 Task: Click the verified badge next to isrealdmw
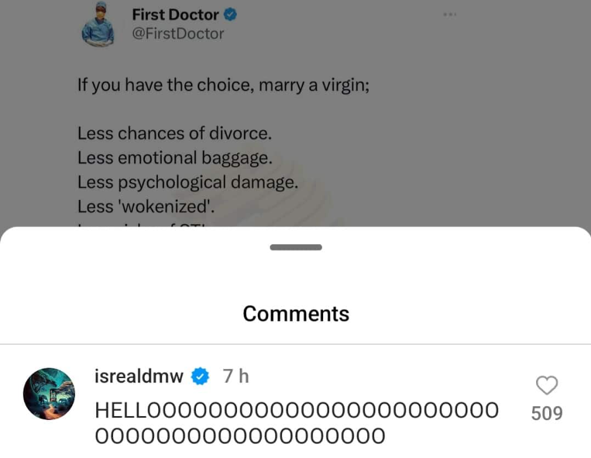coord(201,377)
